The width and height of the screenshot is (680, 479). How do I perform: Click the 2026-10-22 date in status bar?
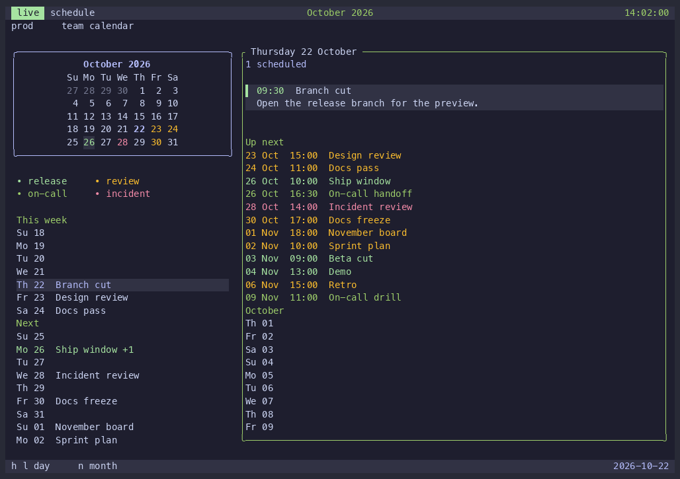pyautogui.click(x=641, y=466)
